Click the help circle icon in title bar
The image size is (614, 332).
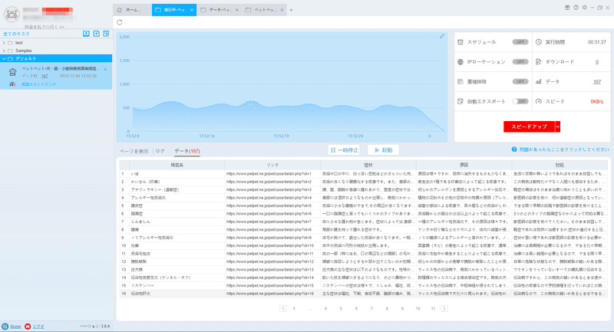click(x=576, y=8)
